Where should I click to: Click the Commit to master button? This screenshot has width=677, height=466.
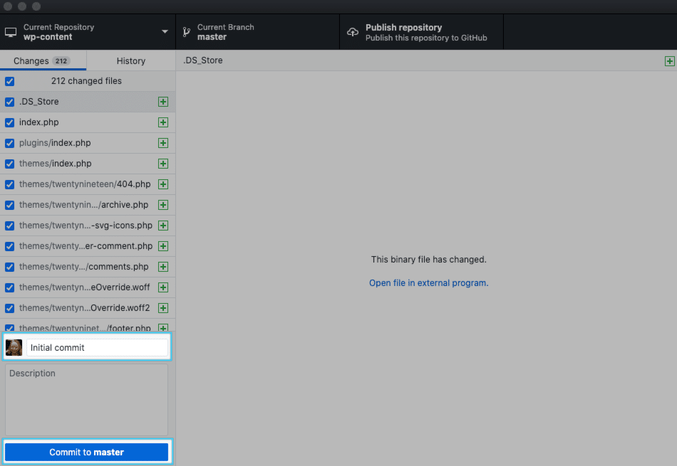point(86,452)
